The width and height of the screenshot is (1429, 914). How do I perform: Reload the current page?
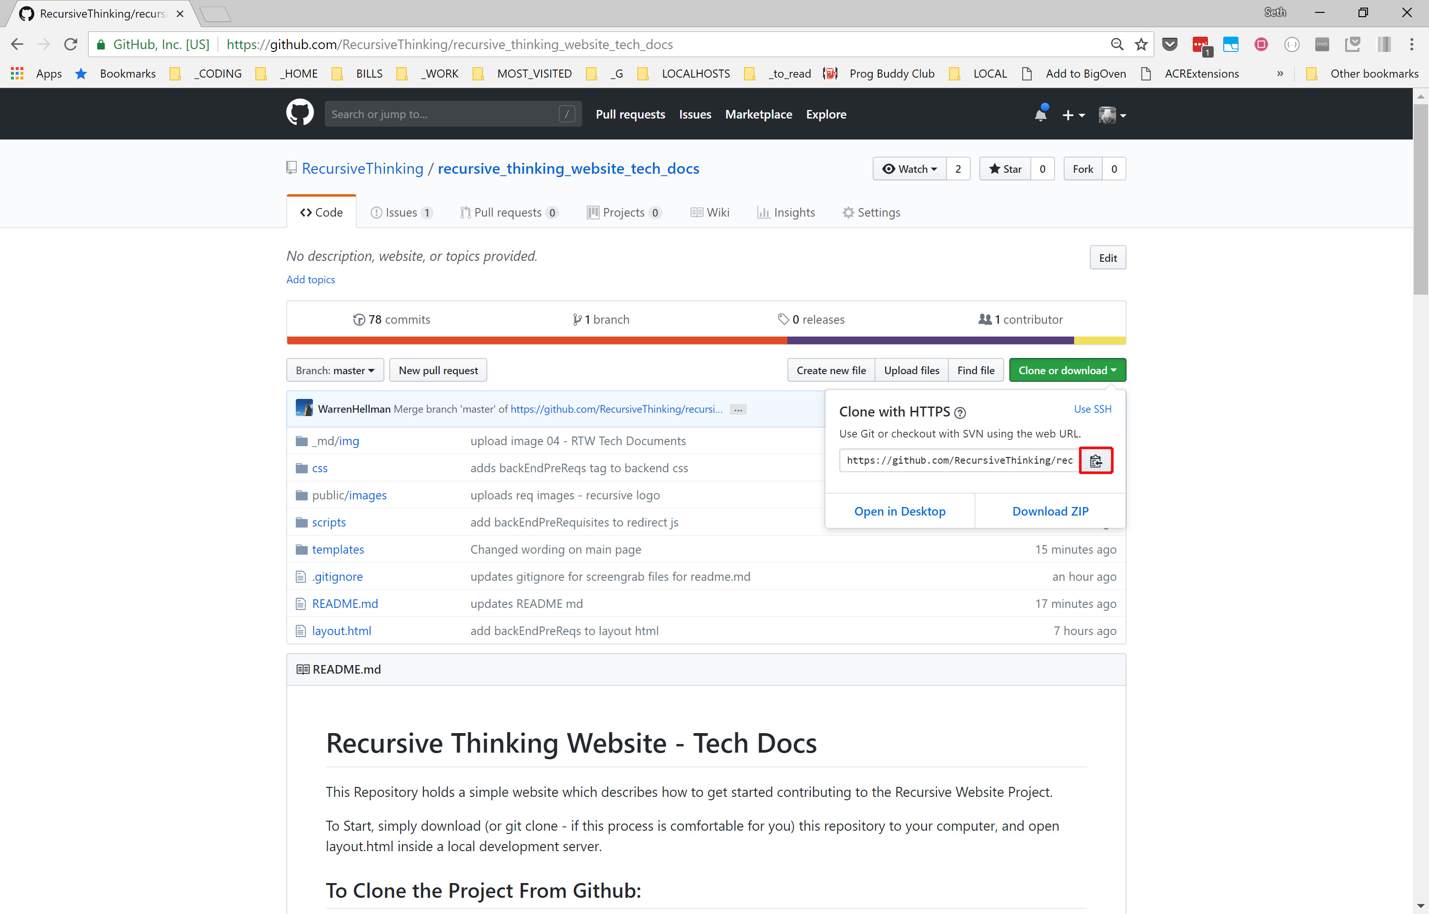(70, 45)
